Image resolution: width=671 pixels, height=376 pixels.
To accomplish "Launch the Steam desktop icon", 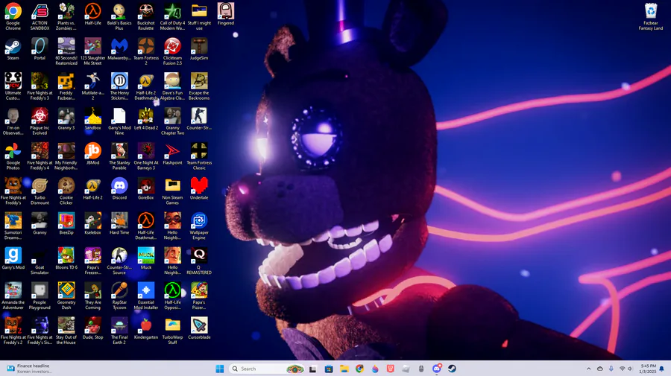I will pyautogui.click(x=13, y=47).
